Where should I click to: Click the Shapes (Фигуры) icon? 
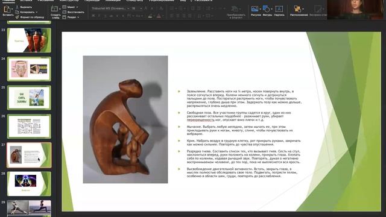[x=266, y=9]
